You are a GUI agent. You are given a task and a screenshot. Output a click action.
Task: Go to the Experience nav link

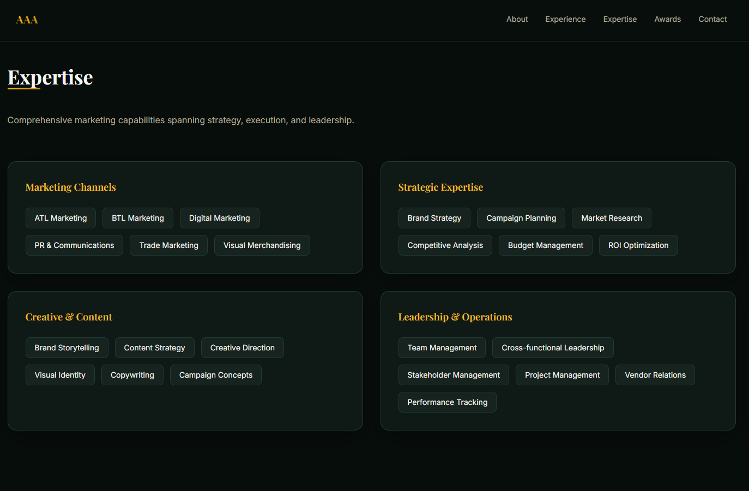click(565, 19)
